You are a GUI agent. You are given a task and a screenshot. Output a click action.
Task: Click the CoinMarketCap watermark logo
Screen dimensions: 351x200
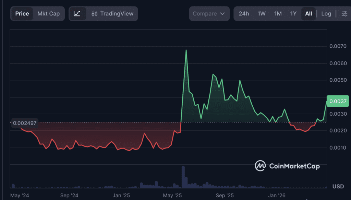pos(287,166)
